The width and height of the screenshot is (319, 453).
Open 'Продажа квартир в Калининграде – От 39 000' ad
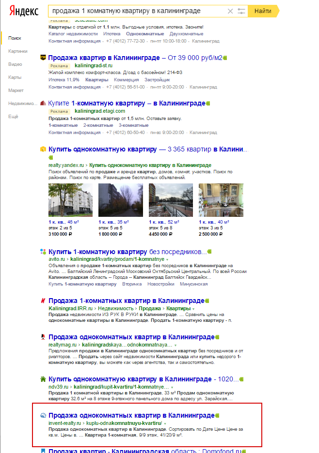pyautogui.click(x=135, y=58)
